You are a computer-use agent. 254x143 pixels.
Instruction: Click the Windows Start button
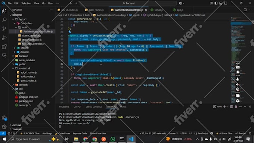point(4,139)
